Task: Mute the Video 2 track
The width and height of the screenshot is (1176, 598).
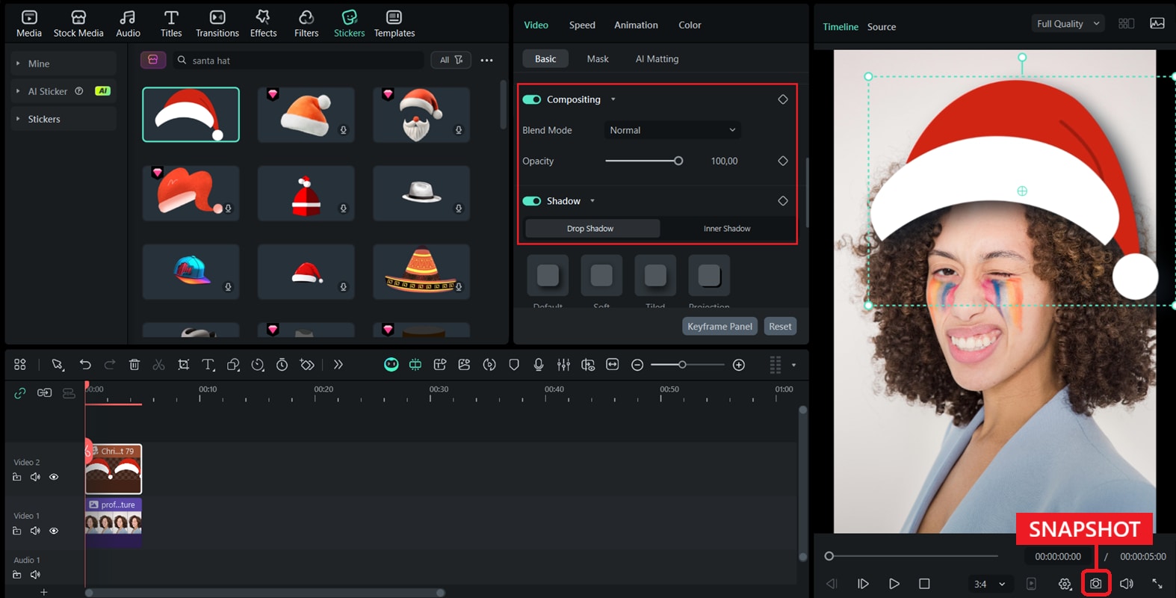Action: click(35, 477)
